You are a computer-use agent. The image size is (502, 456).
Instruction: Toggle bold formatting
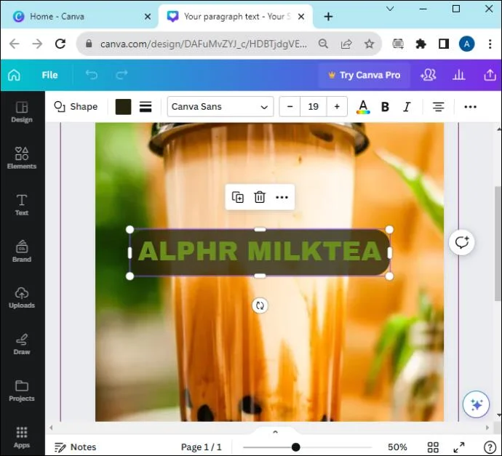[385, 107]
